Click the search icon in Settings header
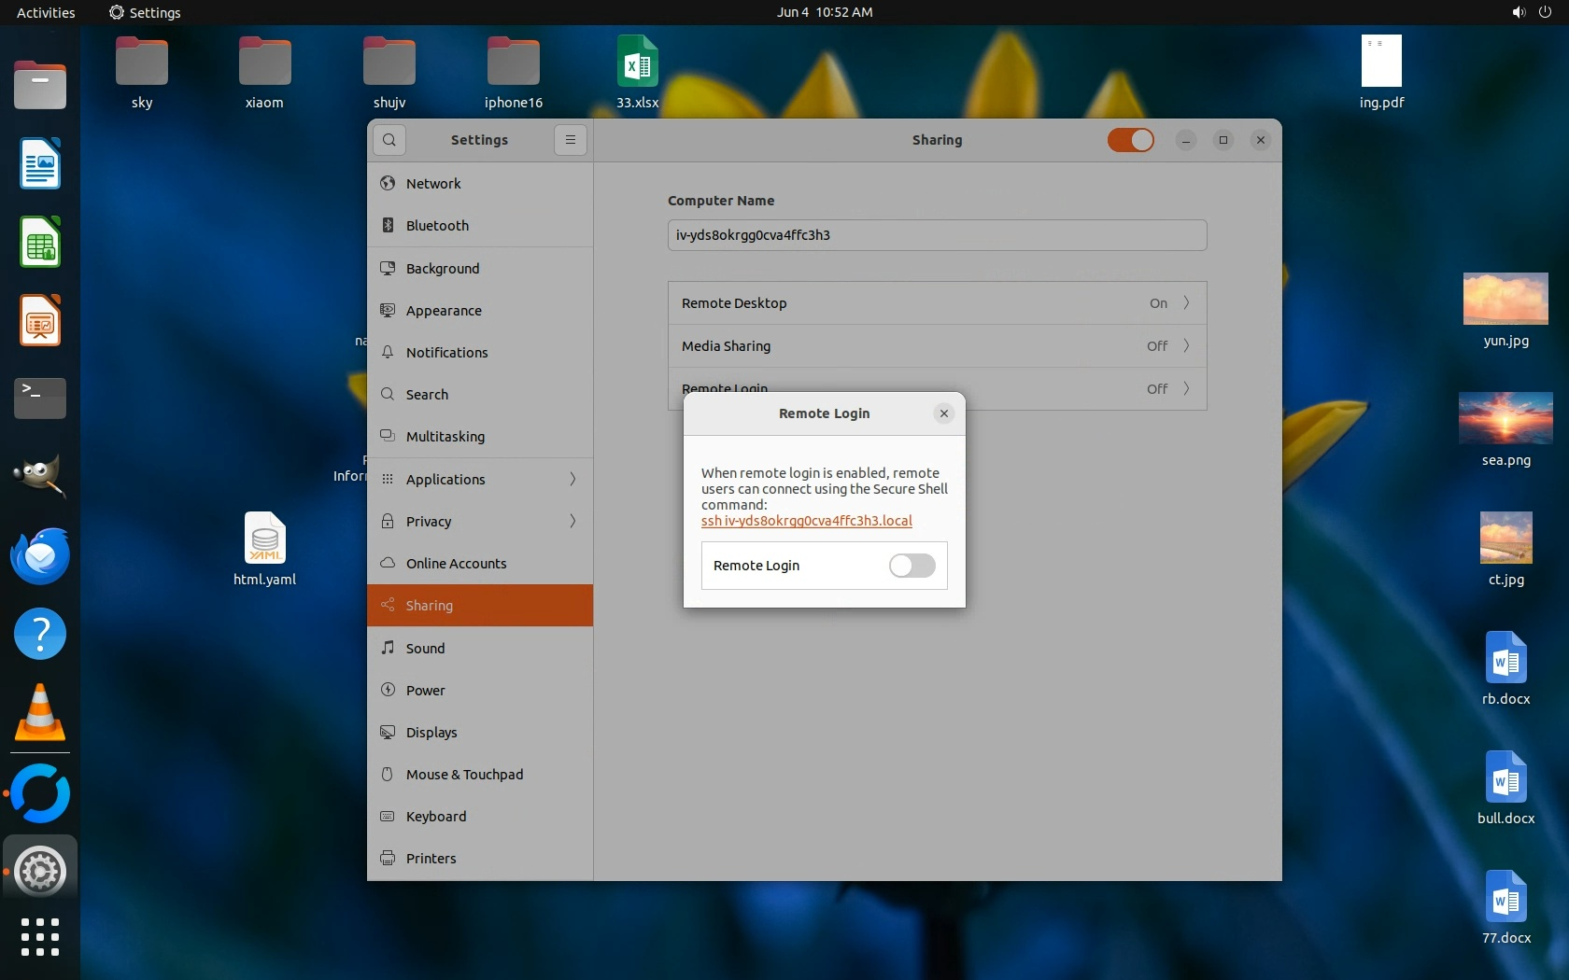Image resolution: width=1569 pixels, height=980 pixels. (389, 140)
